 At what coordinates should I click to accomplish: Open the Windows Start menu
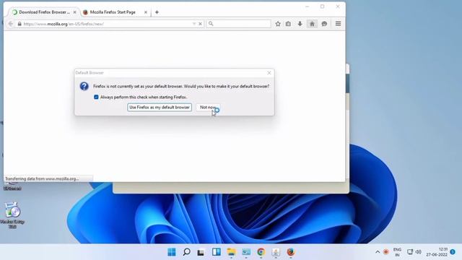click(x=172, y=252)
